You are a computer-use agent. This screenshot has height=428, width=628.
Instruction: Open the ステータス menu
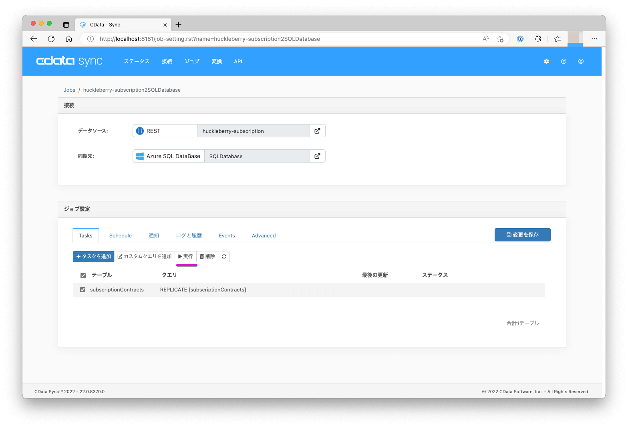(x=137, y=61)
